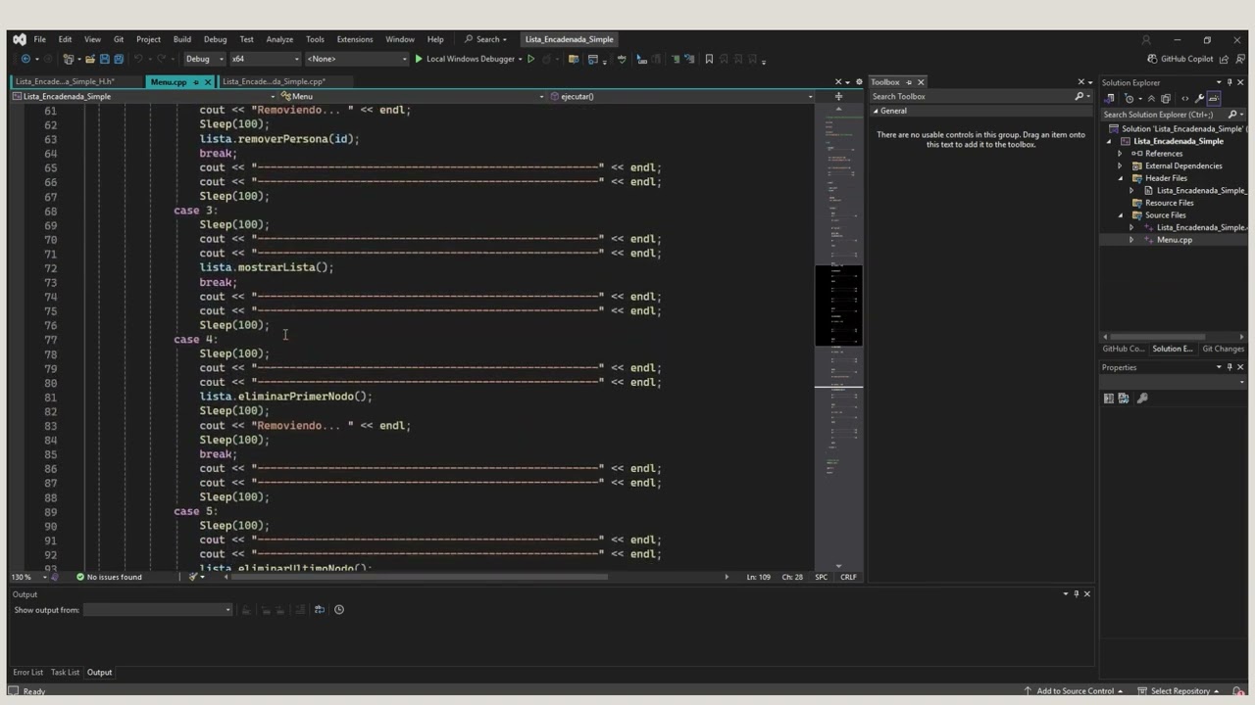The width and height of the screenshot is (1255, 705).
Task: Click the Show All Files icon in Solution Explorer
Action: coord(1166,98)
